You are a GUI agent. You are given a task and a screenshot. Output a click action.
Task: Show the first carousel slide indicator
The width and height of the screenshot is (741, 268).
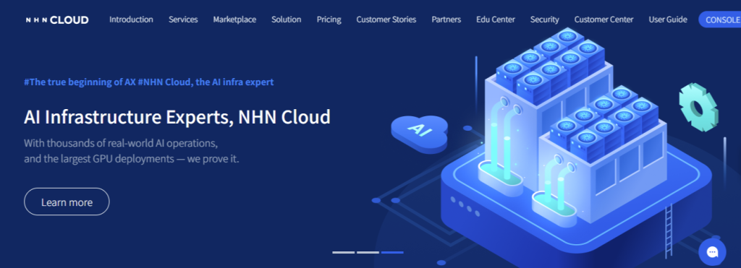click(x=344, y=252)
